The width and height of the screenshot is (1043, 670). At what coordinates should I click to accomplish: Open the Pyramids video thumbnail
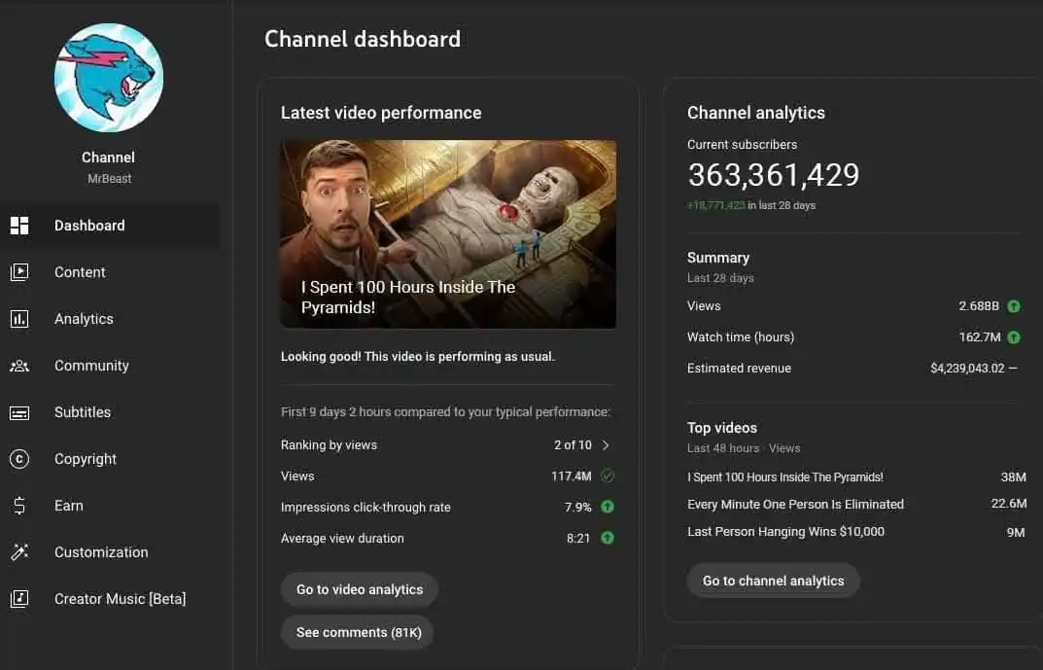click(x=448, y=234)
